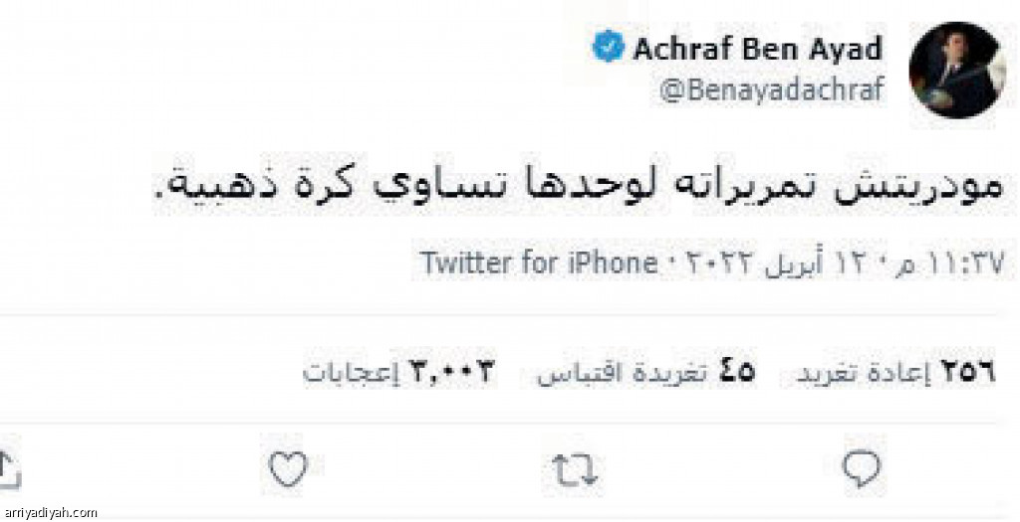The width and height of the screenshot is (1020, 522).
Task: Open the Twitter for iPhone source link
Action: 539,262
